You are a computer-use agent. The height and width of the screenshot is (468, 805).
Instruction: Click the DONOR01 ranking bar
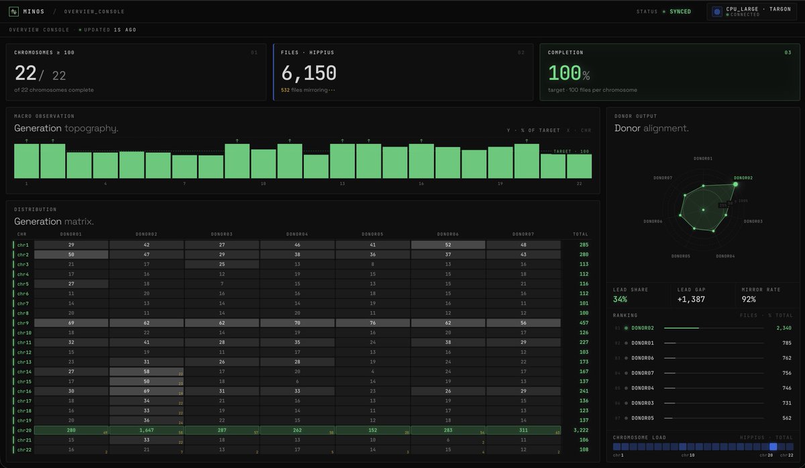tap(713, 343)
